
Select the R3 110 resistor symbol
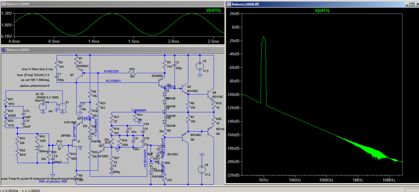165,64
